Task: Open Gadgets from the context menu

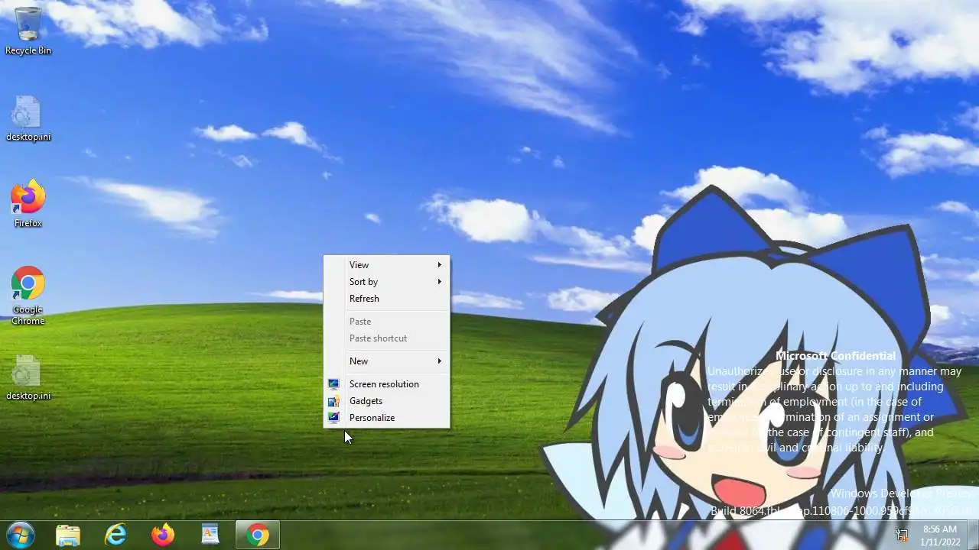Action: click(386, 401)
